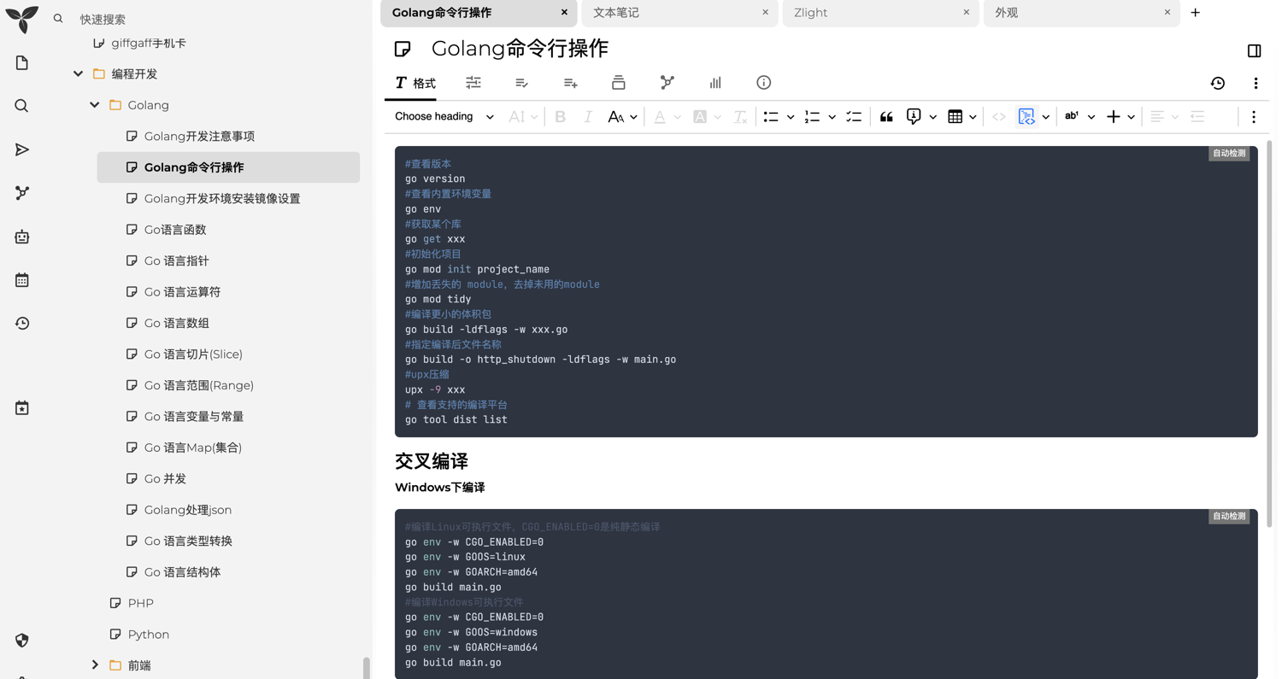Click the note icon beside the title
Image resolution: width=1282 pixels, height=679 pixels.
pyautogui.click(x=403, y=49)
